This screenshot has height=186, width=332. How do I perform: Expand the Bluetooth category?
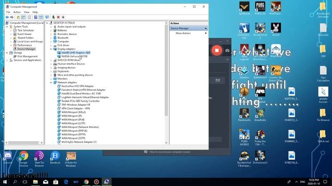[51, 38]
